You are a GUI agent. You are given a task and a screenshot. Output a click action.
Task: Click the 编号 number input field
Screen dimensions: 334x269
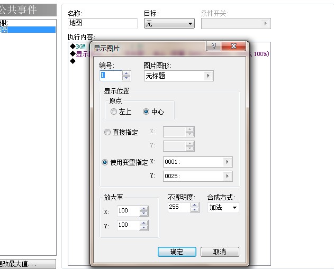tap(111, 76)
